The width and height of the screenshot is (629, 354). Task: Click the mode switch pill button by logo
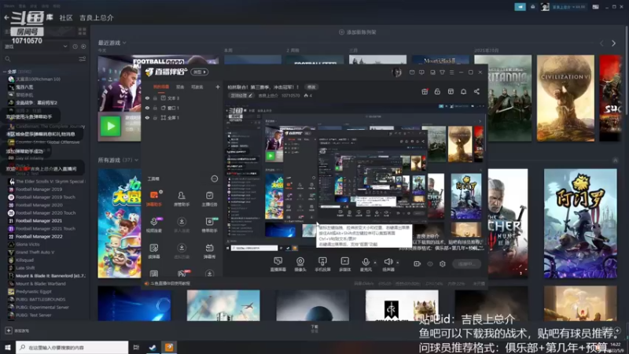click(200, 72)
